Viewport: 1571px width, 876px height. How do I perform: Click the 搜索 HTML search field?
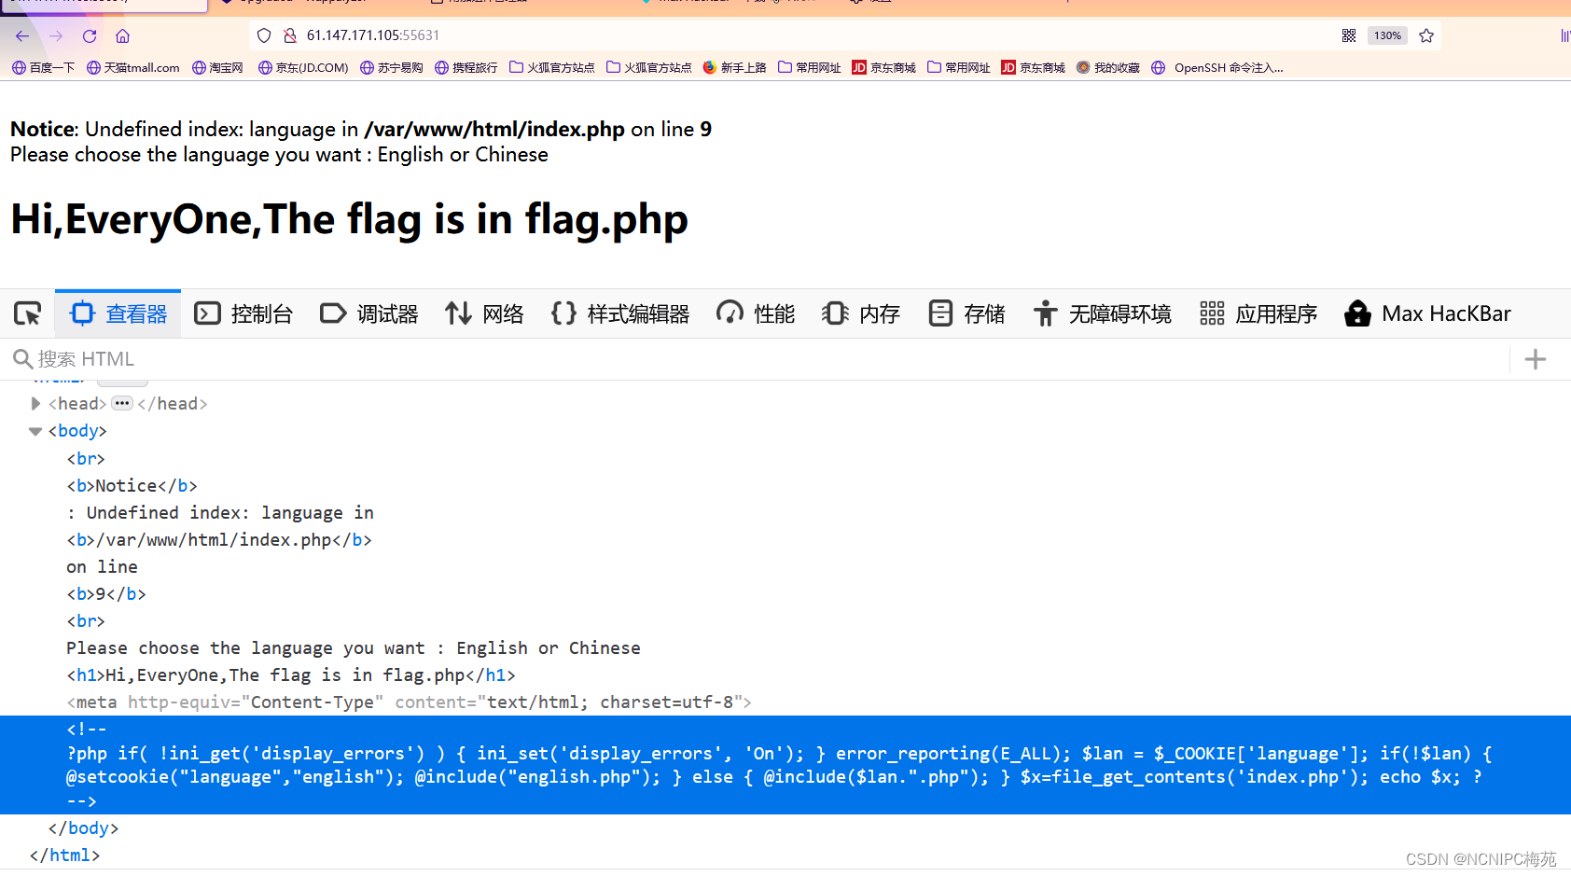[756, 359]
